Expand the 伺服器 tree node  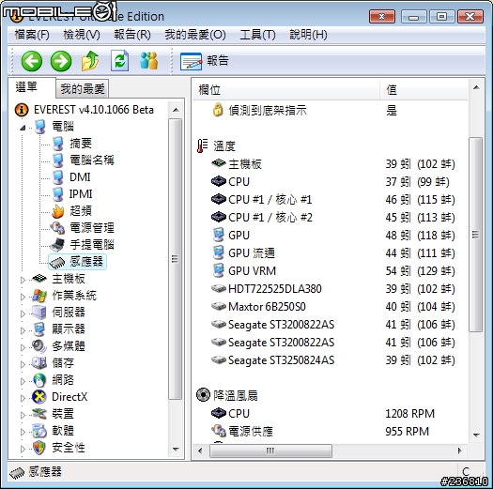click(x=23, y=313)
